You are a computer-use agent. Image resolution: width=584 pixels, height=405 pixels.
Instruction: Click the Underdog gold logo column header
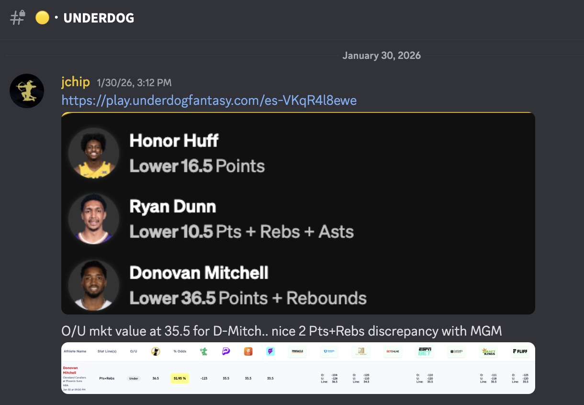pos(156,351)
